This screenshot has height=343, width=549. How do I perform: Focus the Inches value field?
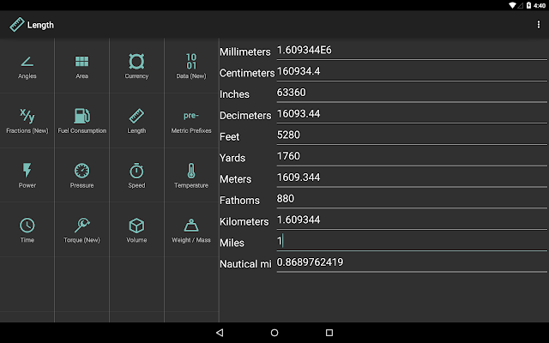tap(412, 93)
